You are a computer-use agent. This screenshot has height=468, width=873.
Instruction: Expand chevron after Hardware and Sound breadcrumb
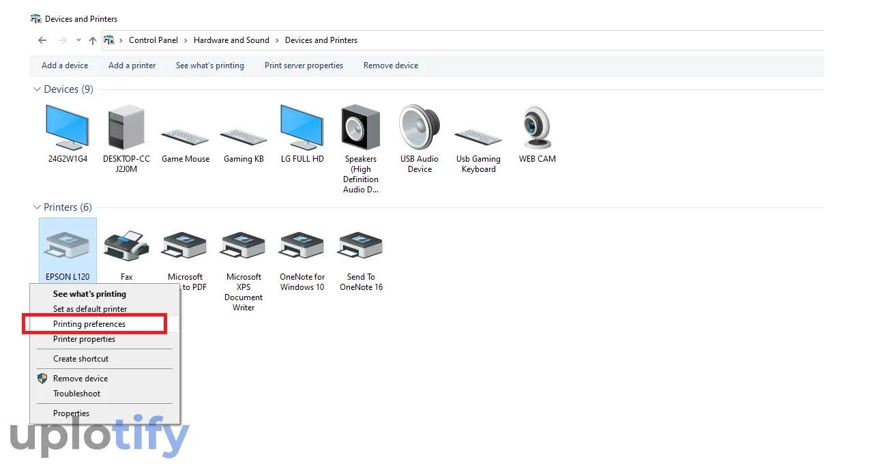[x=278, y=40]
